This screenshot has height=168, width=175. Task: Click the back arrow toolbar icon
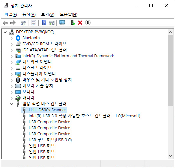point(5,23)
